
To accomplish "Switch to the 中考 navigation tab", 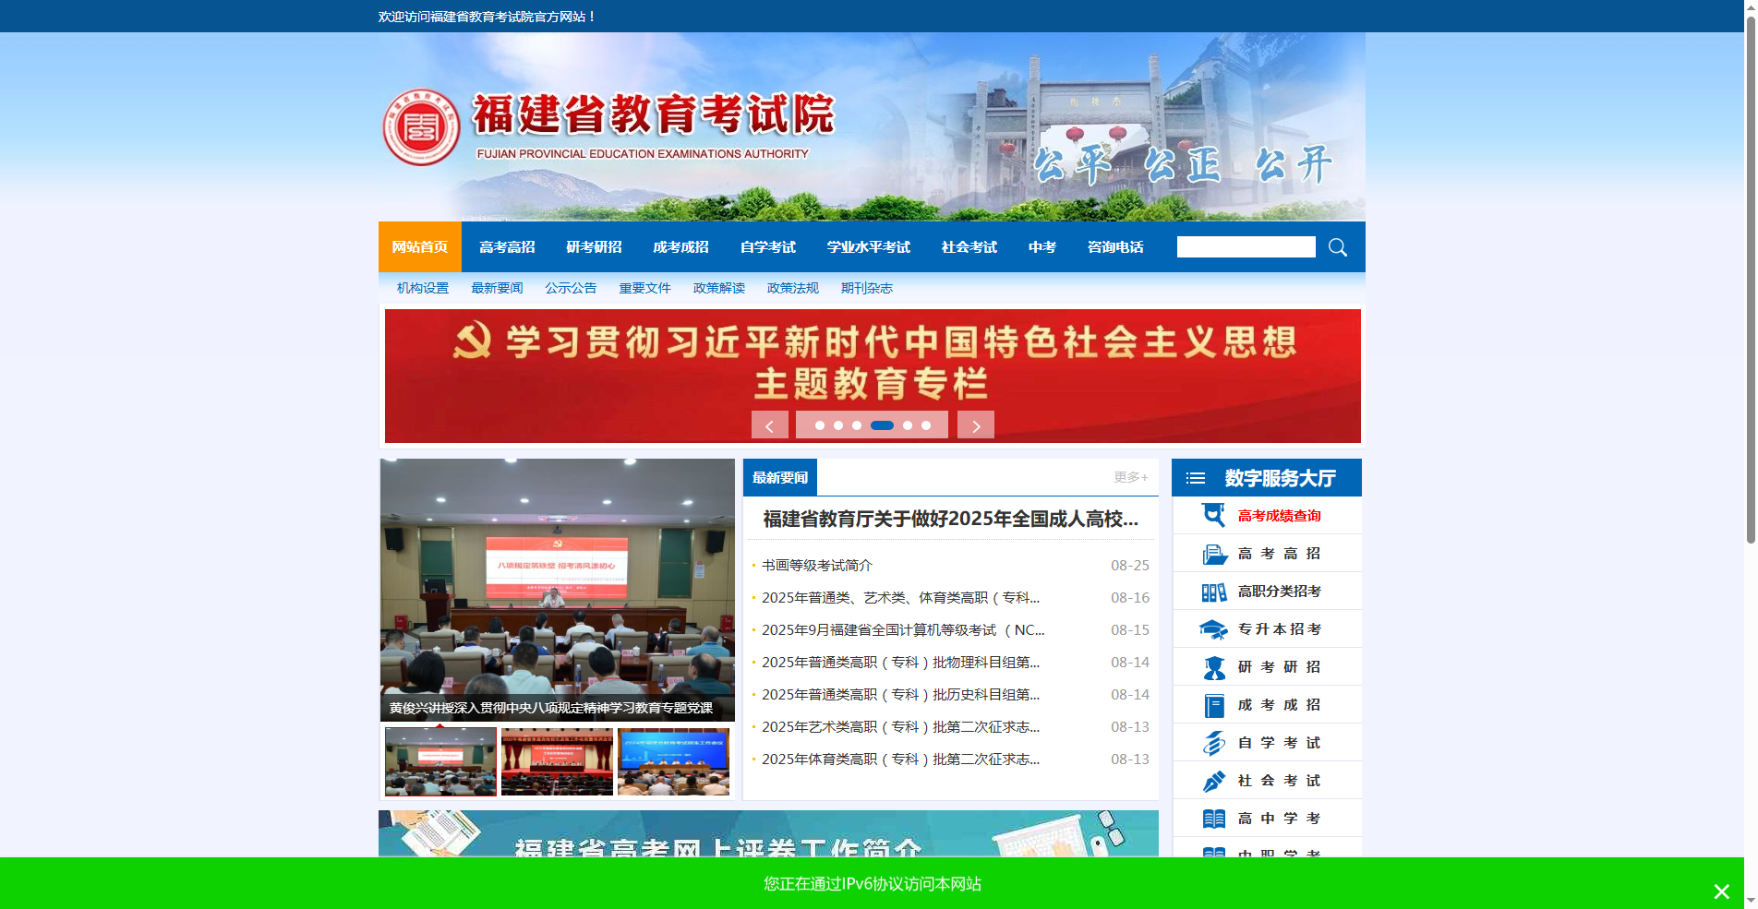I will point(1042,246).
